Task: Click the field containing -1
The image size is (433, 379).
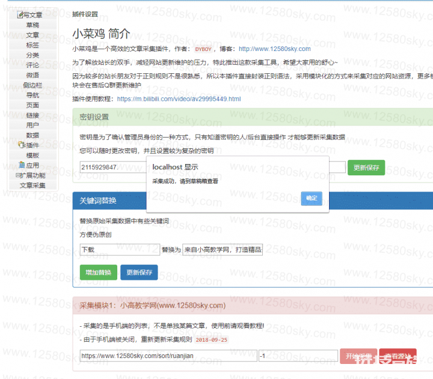Action: click(298, 356)
